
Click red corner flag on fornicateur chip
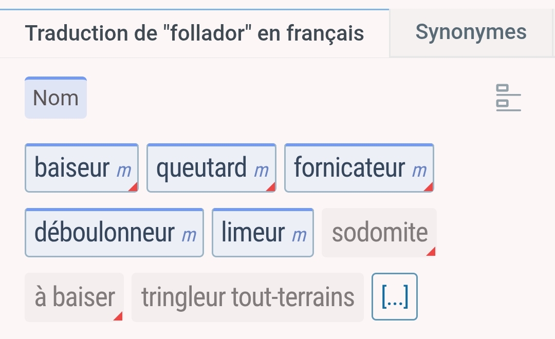[429, 187]
